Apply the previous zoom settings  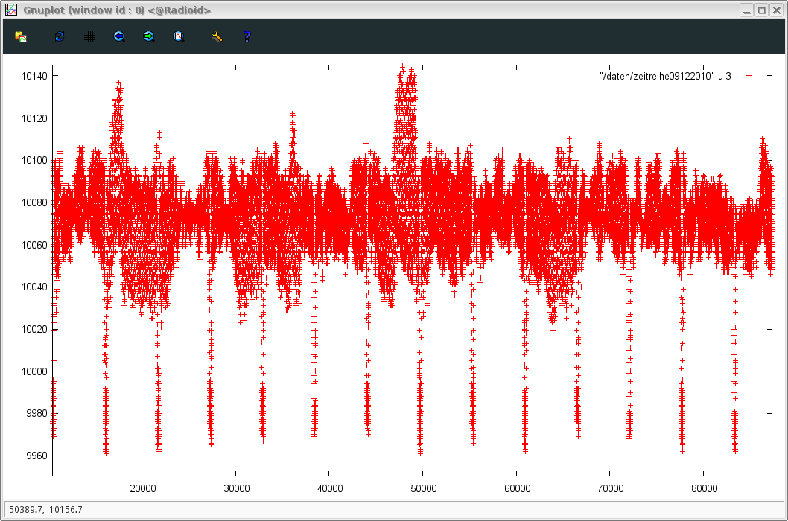tap(118, 36)
